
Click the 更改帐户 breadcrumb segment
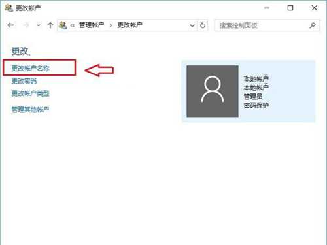click(130, 25)
